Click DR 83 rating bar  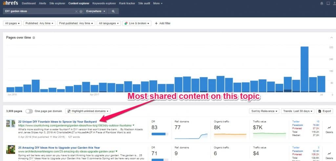pos(160,134)
